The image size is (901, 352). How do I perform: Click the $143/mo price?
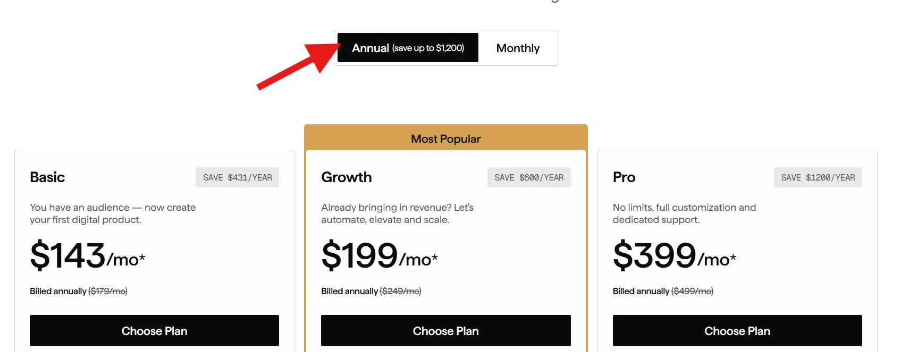coord(87,256)
